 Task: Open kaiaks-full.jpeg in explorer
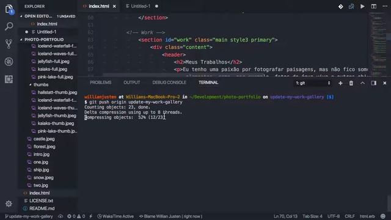coord(53,69)
